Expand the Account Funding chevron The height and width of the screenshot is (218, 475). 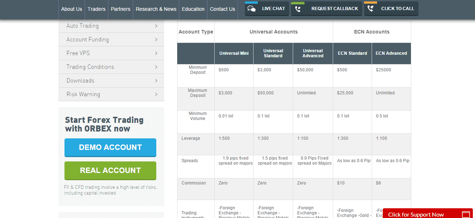coord(156,40)
